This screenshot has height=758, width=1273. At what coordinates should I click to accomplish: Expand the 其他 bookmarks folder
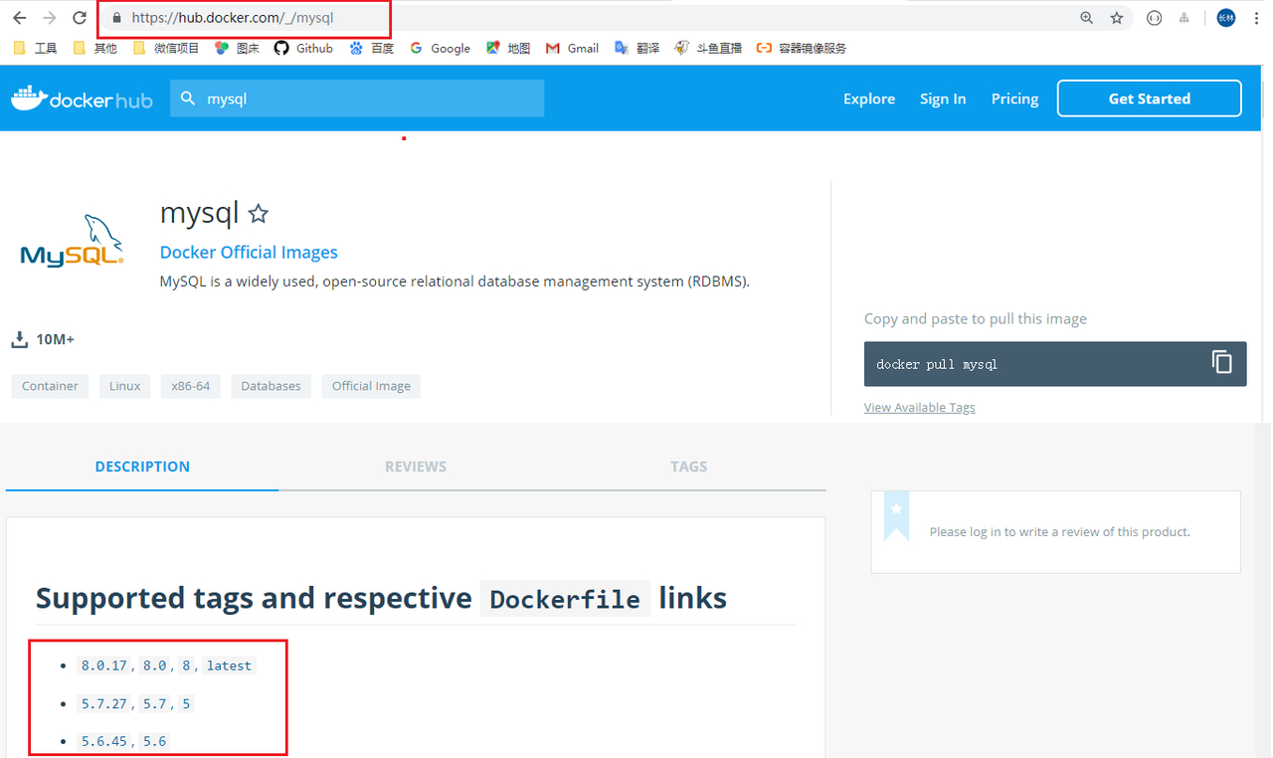click(x=95, y=48)
